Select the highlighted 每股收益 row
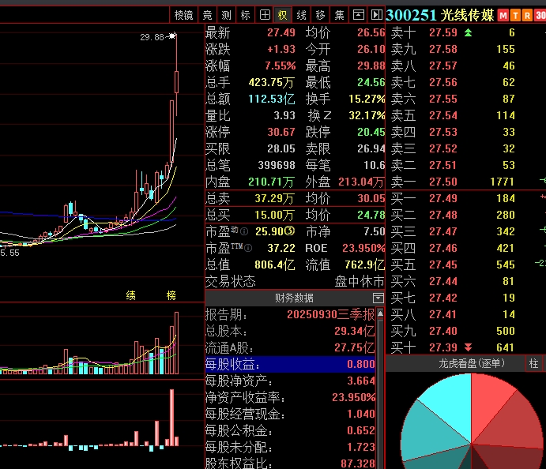The height and width of the screenshot is (469, 546). tap(290, 364)
